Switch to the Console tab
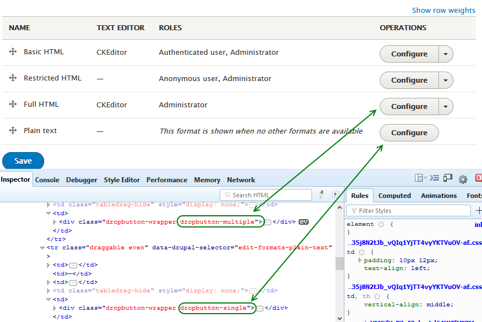This screenshot has width=482, height=322. coord(47,179)
